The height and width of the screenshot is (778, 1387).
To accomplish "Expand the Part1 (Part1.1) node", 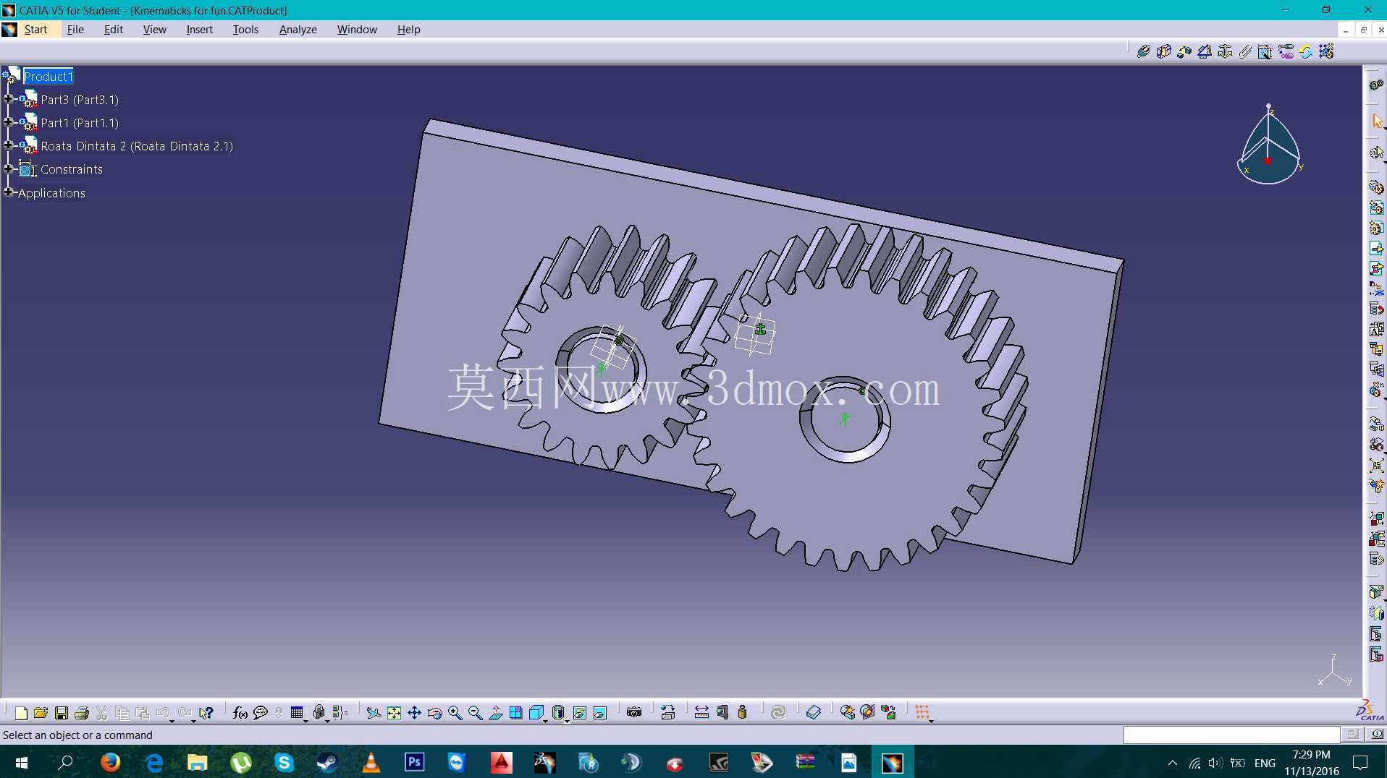I will click(x=9, y=122).
